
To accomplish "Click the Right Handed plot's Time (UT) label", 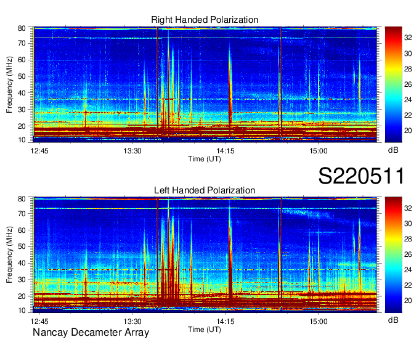I will (x=205, y=159).
